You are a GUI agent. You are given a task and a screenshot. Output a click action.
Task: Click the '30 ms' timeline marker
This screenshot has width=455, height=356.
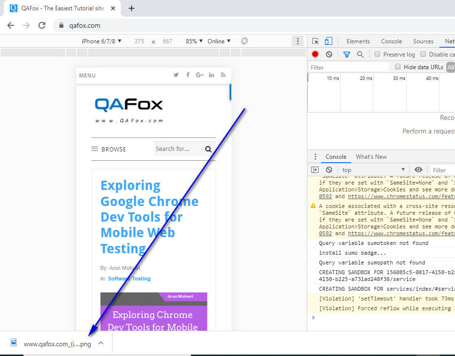pos(399,78)
